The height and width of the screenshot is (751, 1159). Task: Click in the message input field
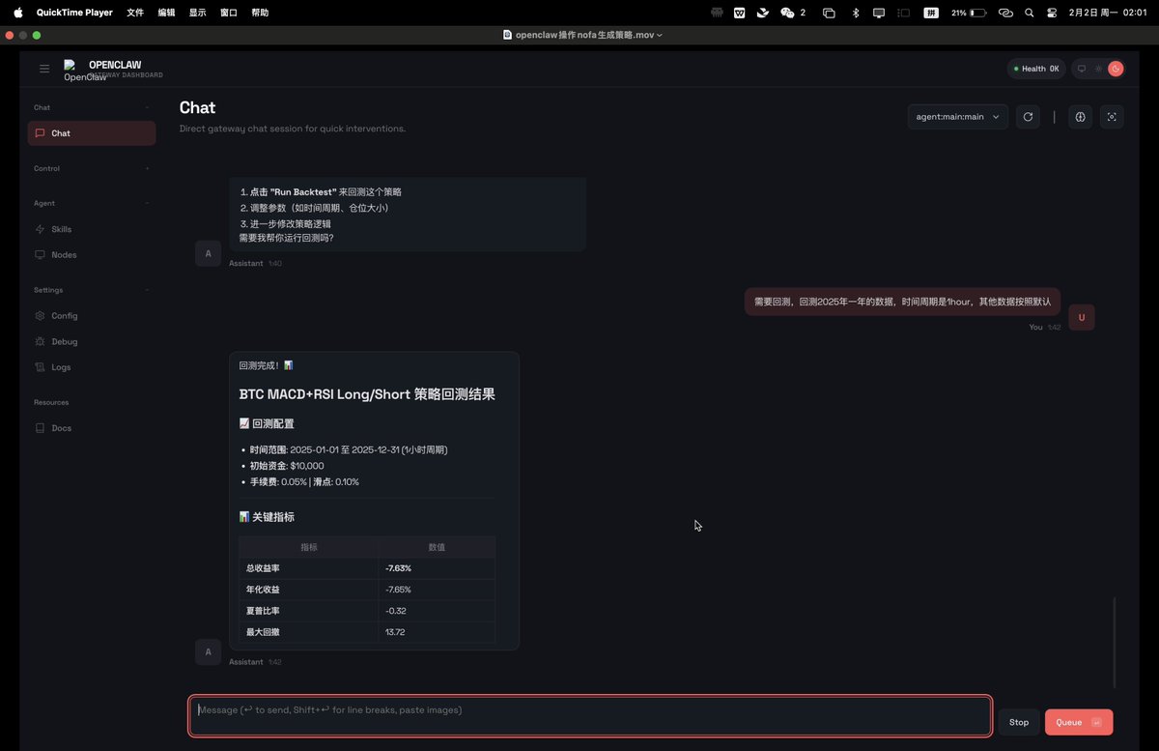tap(590, 716)
